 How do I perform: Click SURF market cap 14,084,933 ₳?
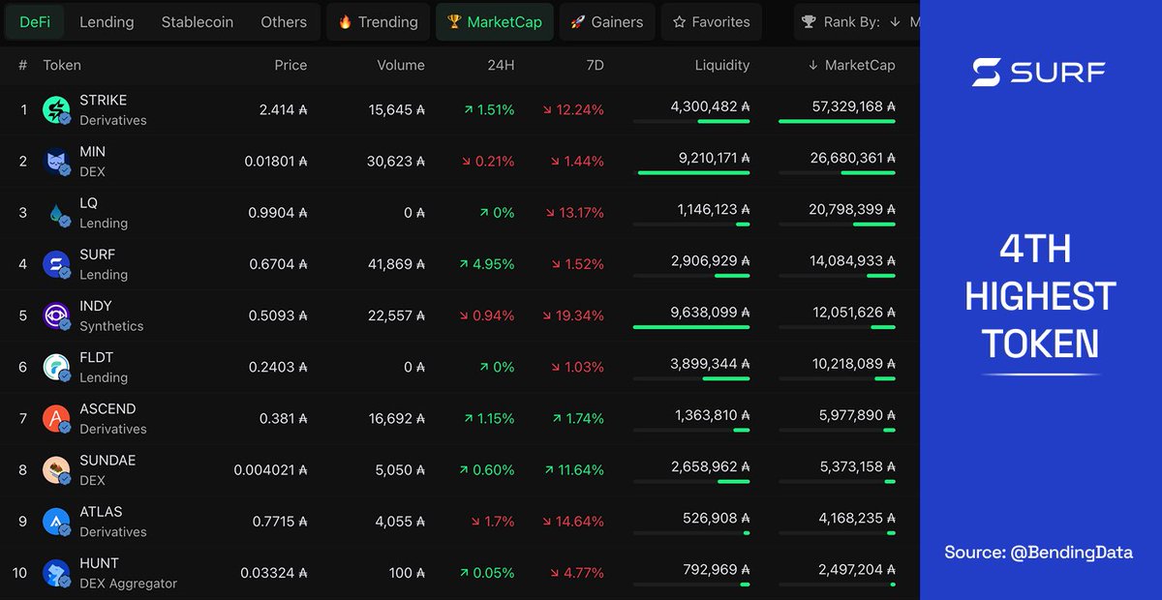click(852, 260)
